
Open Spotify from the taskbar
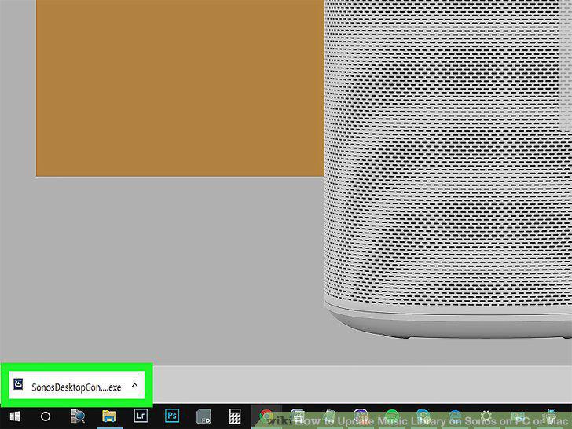point(392,416)
